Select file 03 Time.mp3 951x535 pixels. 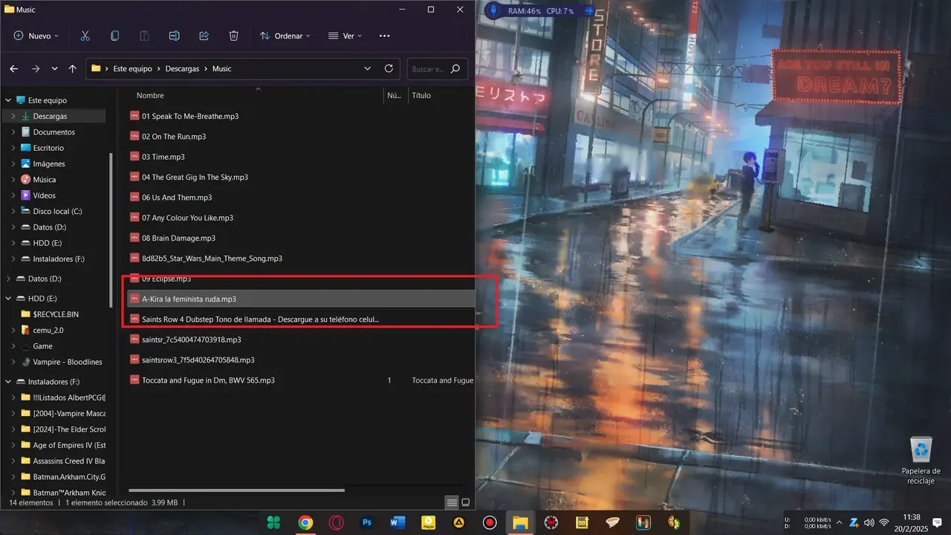click(x=163, y=157)
